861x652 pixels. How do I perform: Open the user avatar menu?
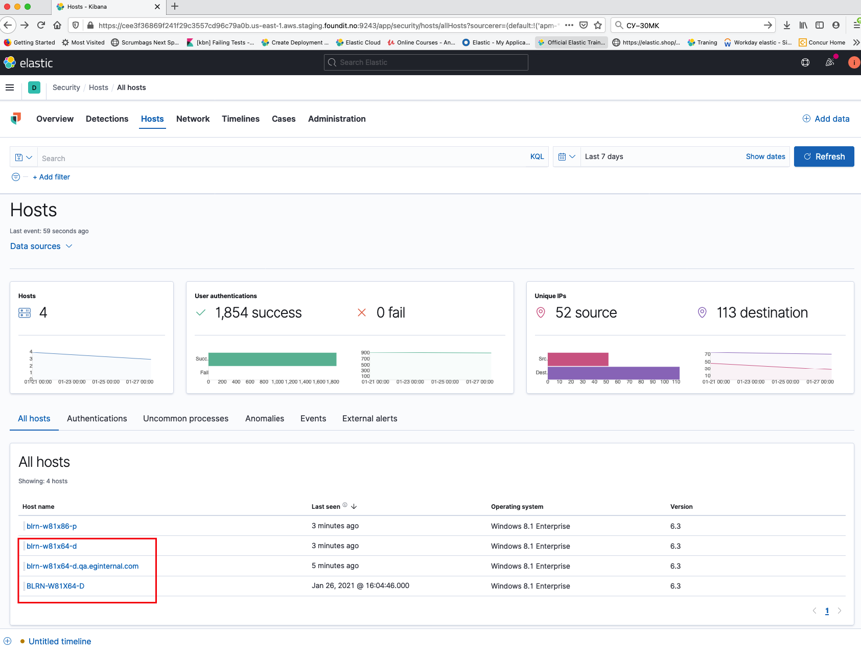tap(854, 62)
